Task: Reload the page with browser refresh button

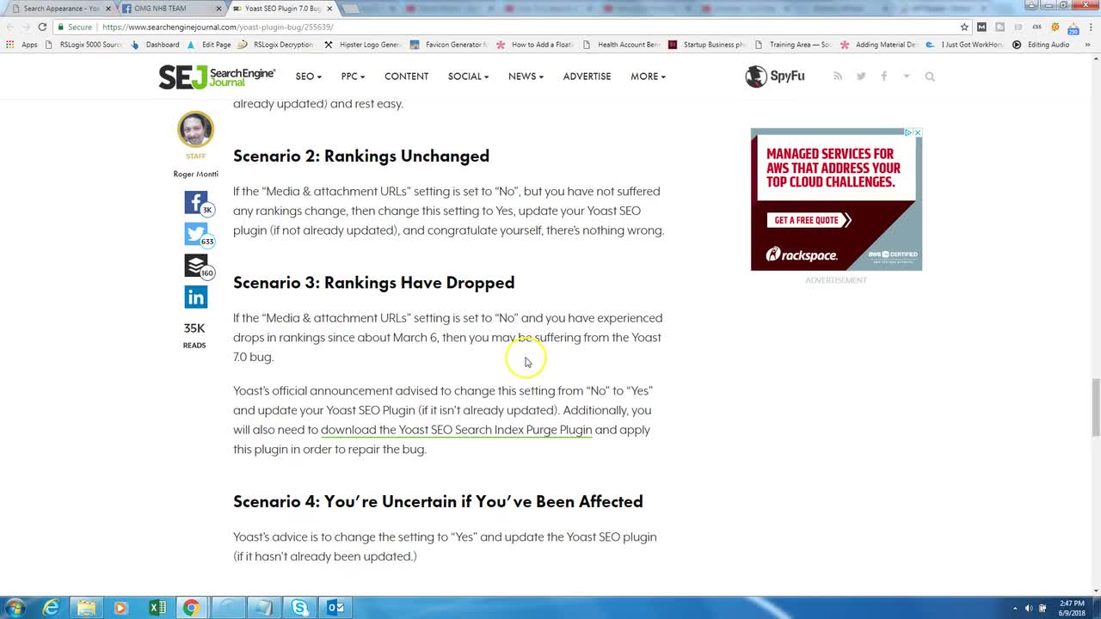Action: pos(42,27)
